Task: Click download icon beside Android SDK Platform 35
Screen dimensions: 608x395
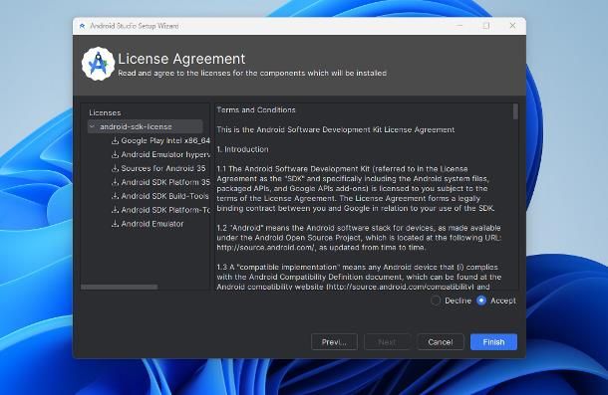Action: click(115, 182)
